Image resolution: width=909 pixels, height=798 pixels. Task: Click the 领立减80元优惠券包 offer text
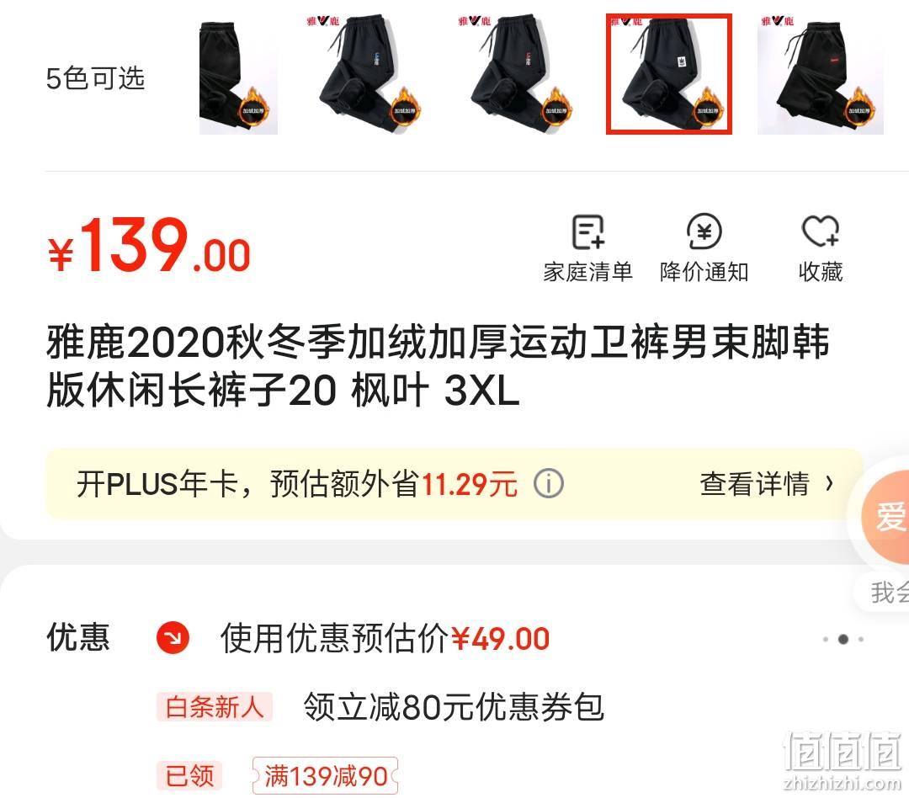pos(454,707)
